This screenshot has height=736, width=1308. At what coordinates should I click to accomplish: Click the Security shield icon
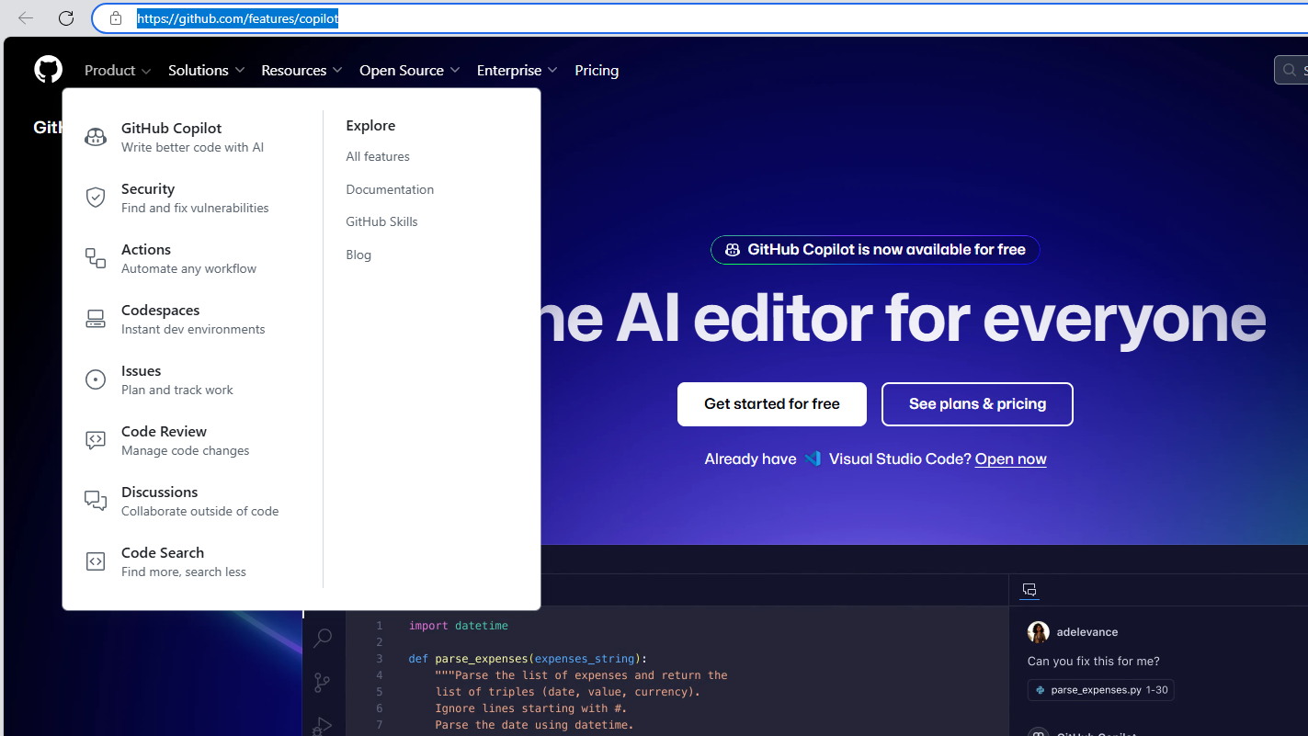(x=96, y=197)
